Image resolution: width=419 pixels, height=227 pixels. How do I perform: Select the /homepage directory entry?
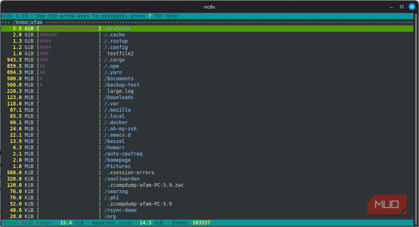coord(117,160)
